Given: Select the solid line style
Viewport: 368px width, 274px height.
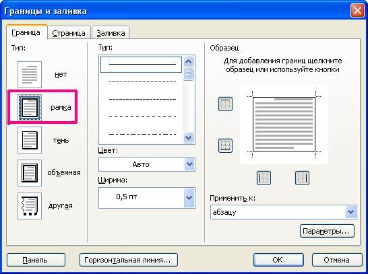Looking at the screenshot, I should click(142, 64).
